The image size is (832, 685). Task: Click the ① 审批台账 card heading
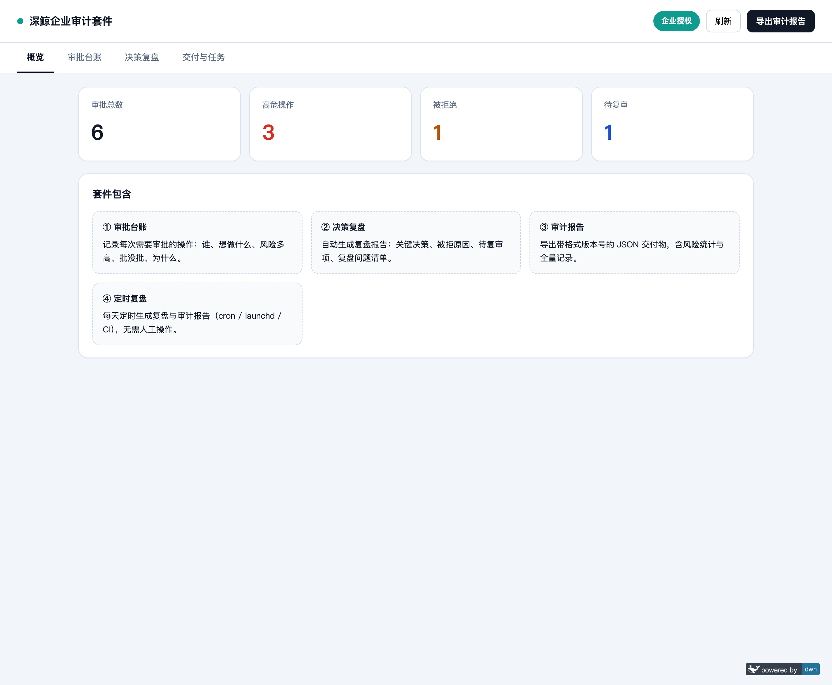[125, 227]
